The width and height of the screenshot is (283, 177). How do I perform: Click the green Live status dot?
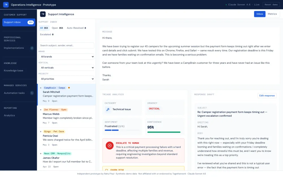tap(226, 5)
